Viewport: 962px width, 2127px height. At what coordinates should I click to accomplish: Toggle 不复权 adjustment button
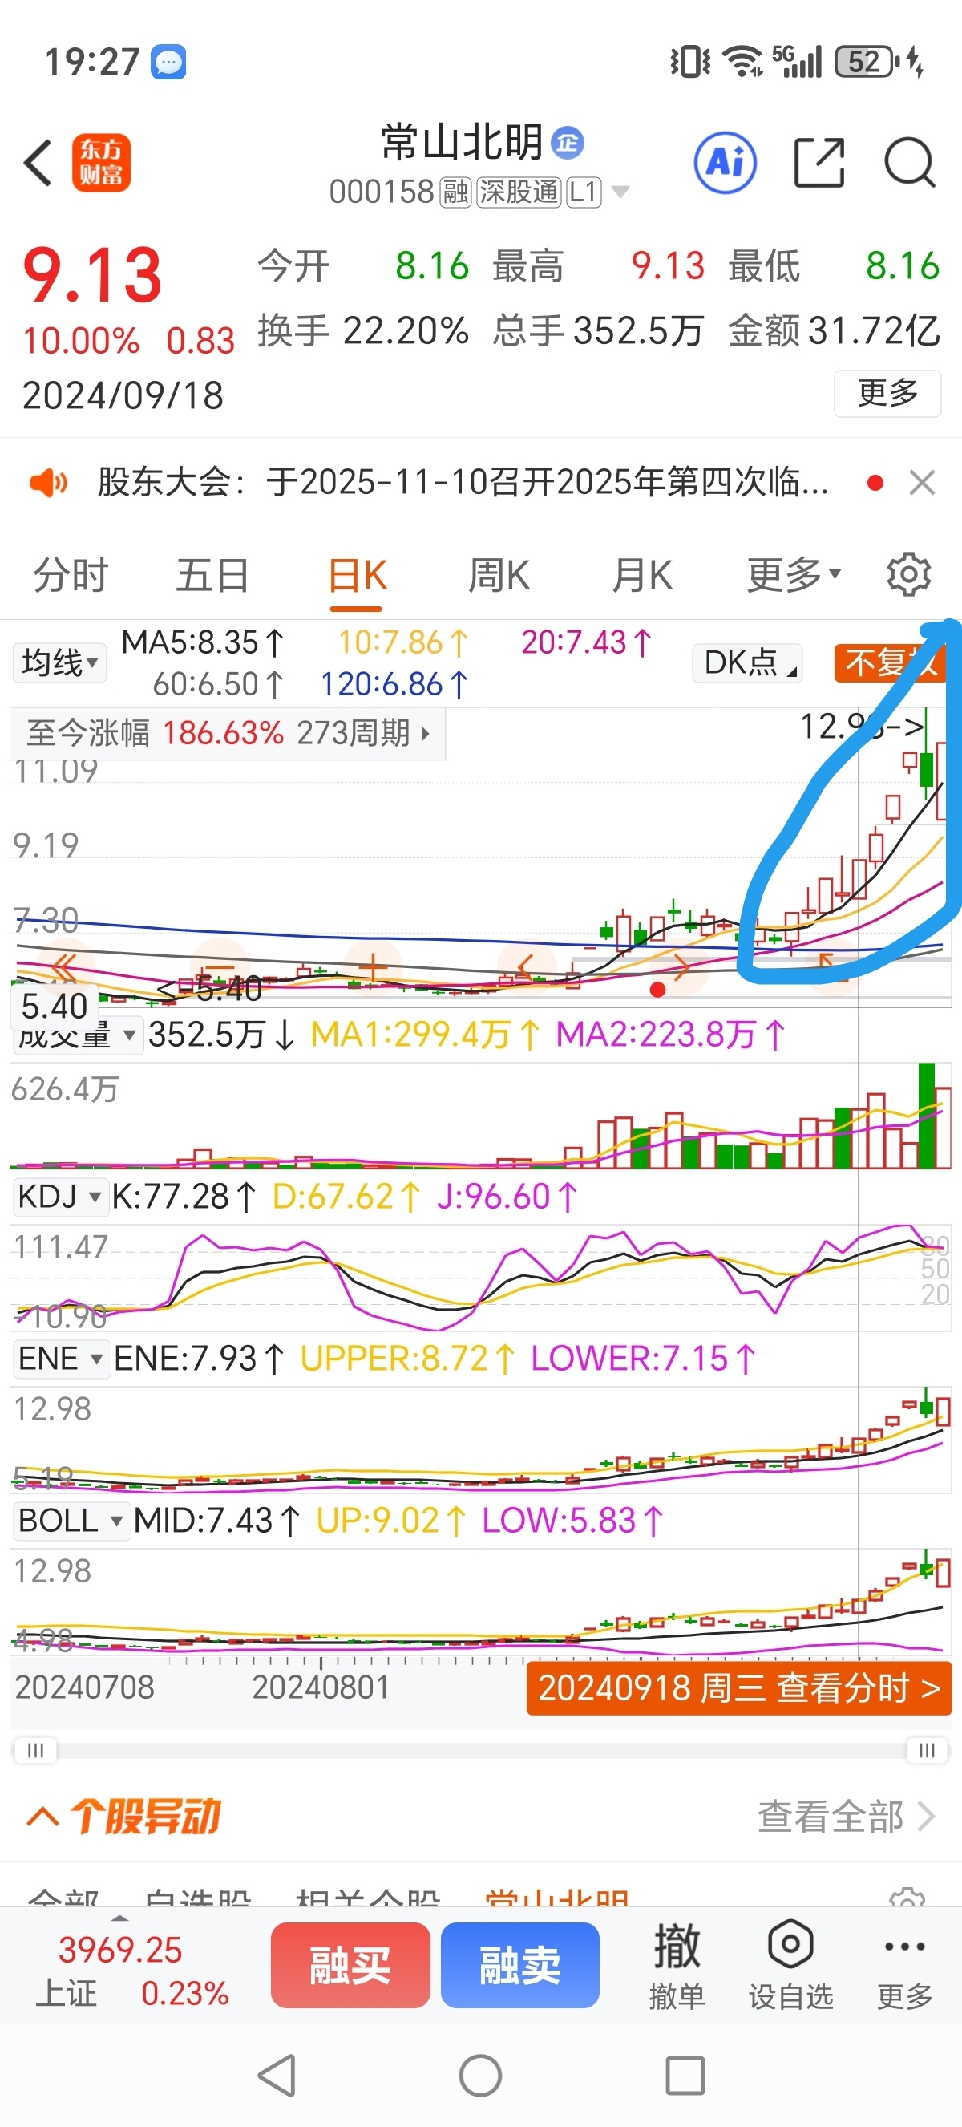(891, 662)
